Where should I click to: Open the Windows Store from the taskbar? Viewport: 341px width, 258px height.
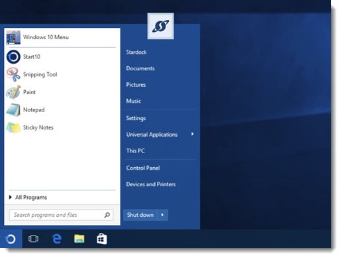click(102, 239)
